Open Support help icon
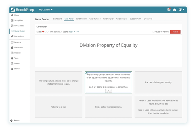This screenshot has width=196, height=132. 11,121
